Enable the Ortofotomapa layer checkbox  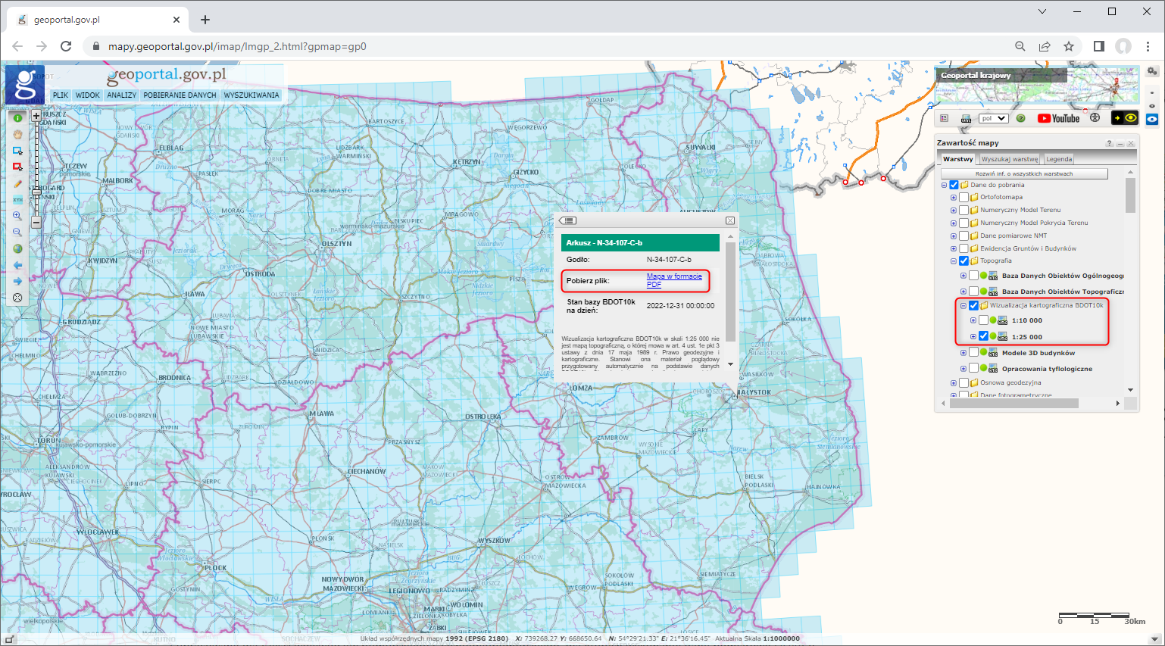point(964,198)
